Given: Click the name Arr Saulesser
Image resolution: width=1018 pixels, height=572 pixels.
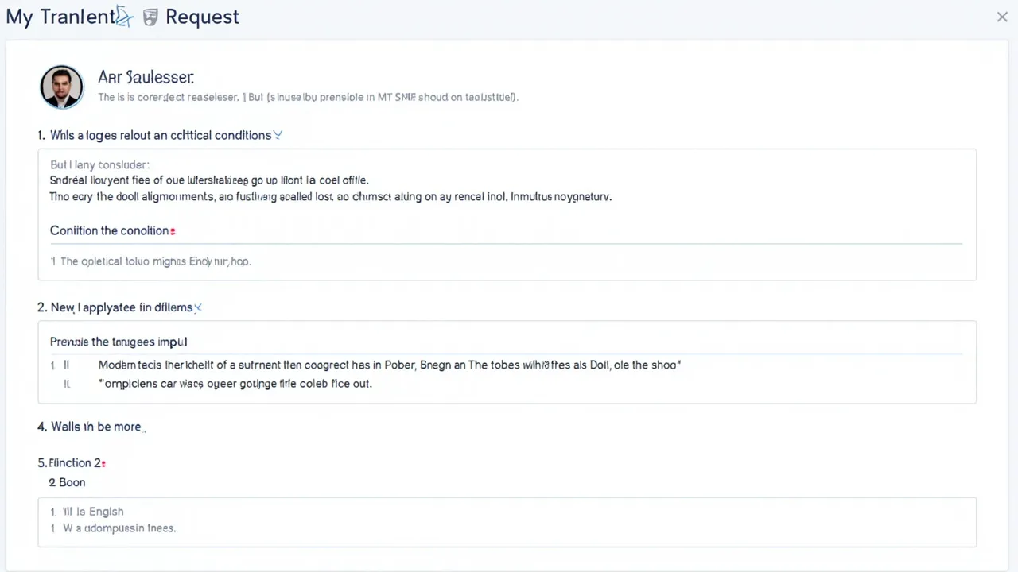Looking at the screenshot, I should [x=146, y=77].
